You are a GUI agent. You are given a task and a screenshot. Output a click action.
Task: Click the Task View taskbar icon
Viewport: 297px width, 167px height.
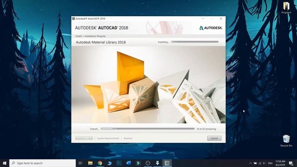point(80,163)
